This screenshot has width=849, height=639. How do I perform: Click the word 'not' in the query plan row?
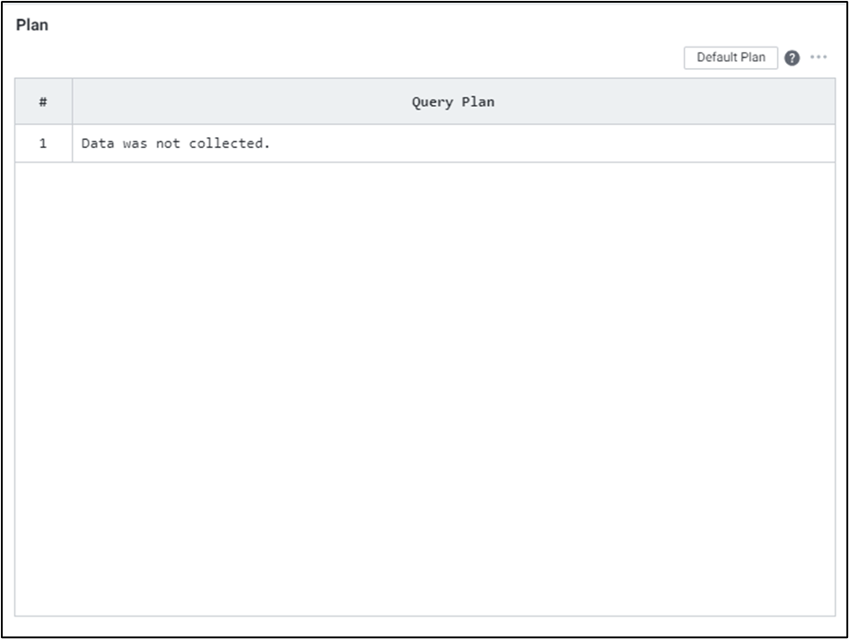click(x=168, y=144)
